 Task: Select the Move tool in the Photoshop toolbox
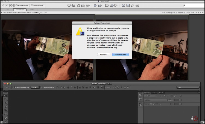tap(6, 95)
